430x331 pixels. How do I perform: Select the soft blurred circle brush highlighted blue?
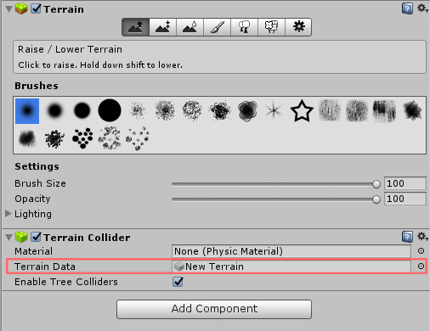coord(27,111)
